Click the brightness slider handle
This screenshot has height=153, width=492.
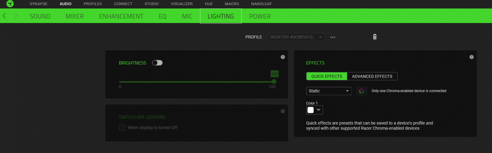tap(274, 82)
